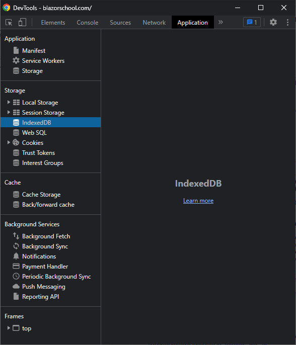Activate the inspect element picker icon
The height and width of the screenshot is (345, 296).
[x=9, y=23]
